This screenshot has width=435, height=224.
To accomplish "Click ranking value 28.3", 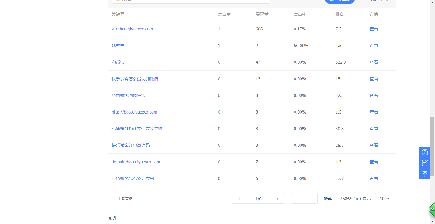I will pos(340,145).
